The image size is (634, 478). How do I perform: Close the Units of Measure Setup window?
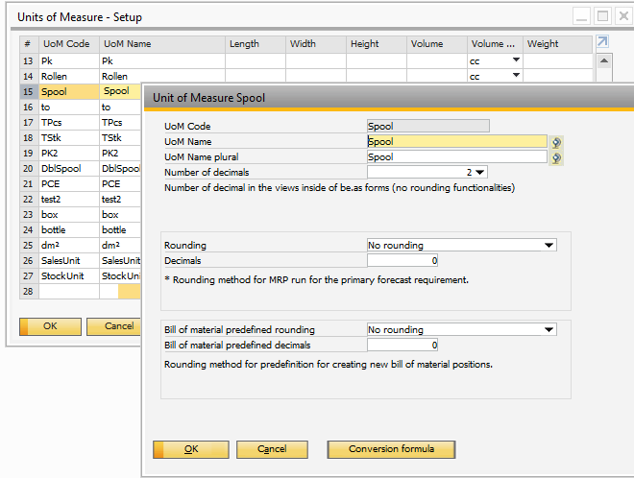point(622,15)
